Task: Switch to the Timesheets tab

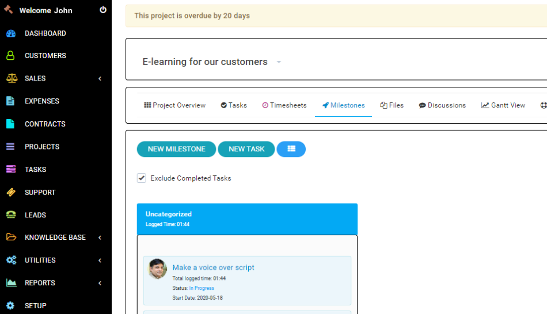Action: tap(284, 105)
